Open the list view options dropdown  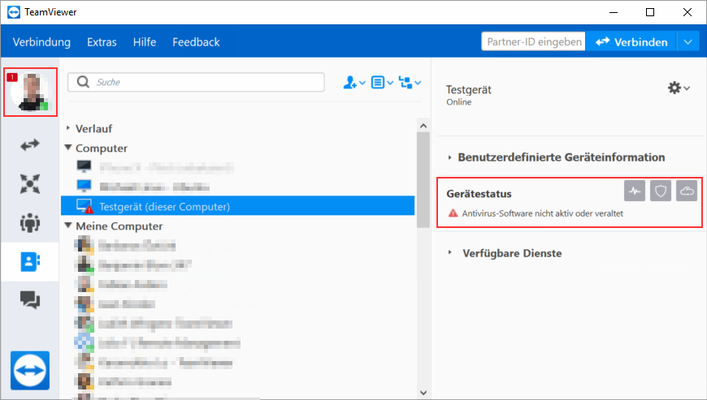click(382, 82)
